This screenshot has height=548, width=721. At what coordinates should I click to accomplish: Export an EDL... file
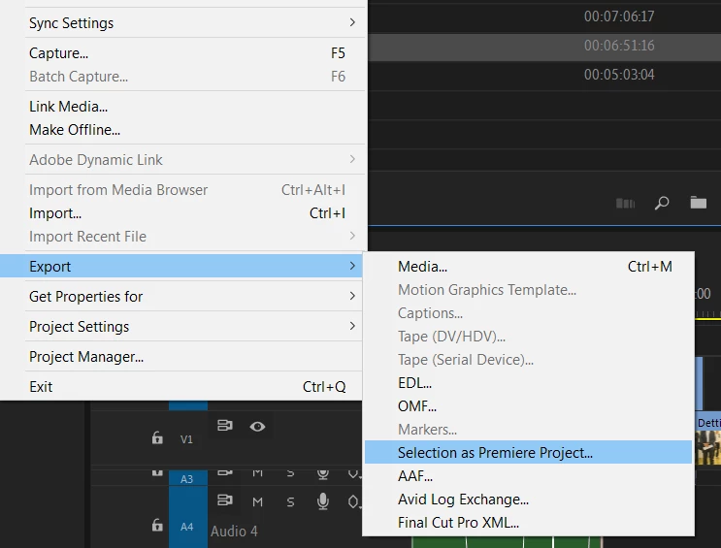[x=528, y=383]
